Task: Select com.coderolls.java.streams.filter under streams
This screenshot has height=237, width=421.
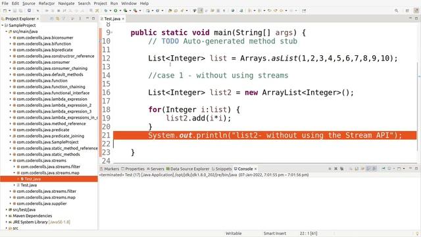Action: [x=50, y=167]
